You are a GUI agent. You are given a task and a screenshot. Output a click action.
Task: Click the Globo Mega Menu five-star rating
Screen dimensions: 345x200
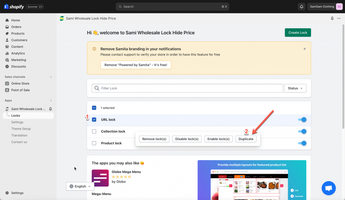(121, 177)
